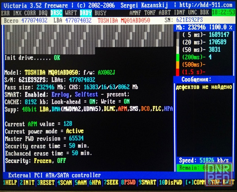
Task: Open the http://hdd-911.com link in header
Action: pos(205,5)
